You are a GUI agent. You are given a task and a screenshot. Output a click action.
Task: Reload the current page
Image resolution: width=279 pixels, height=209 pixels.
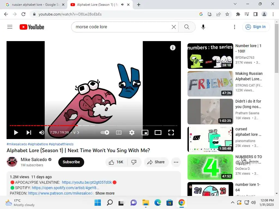[x=23, y=14]
